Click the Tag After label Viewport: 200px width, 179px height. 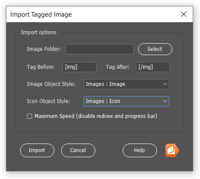pyautogui.click(x=118, y=67)
